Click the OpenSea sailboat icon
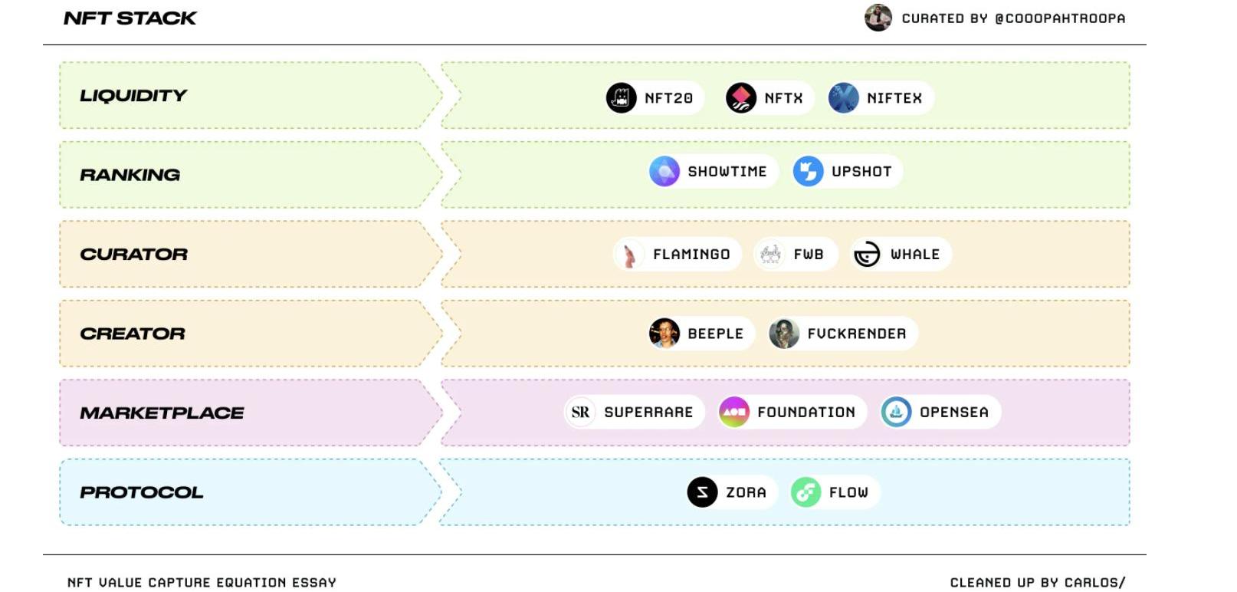This screenshot has width=1237, height=592. pyautogui.click(x=896, y=413)
